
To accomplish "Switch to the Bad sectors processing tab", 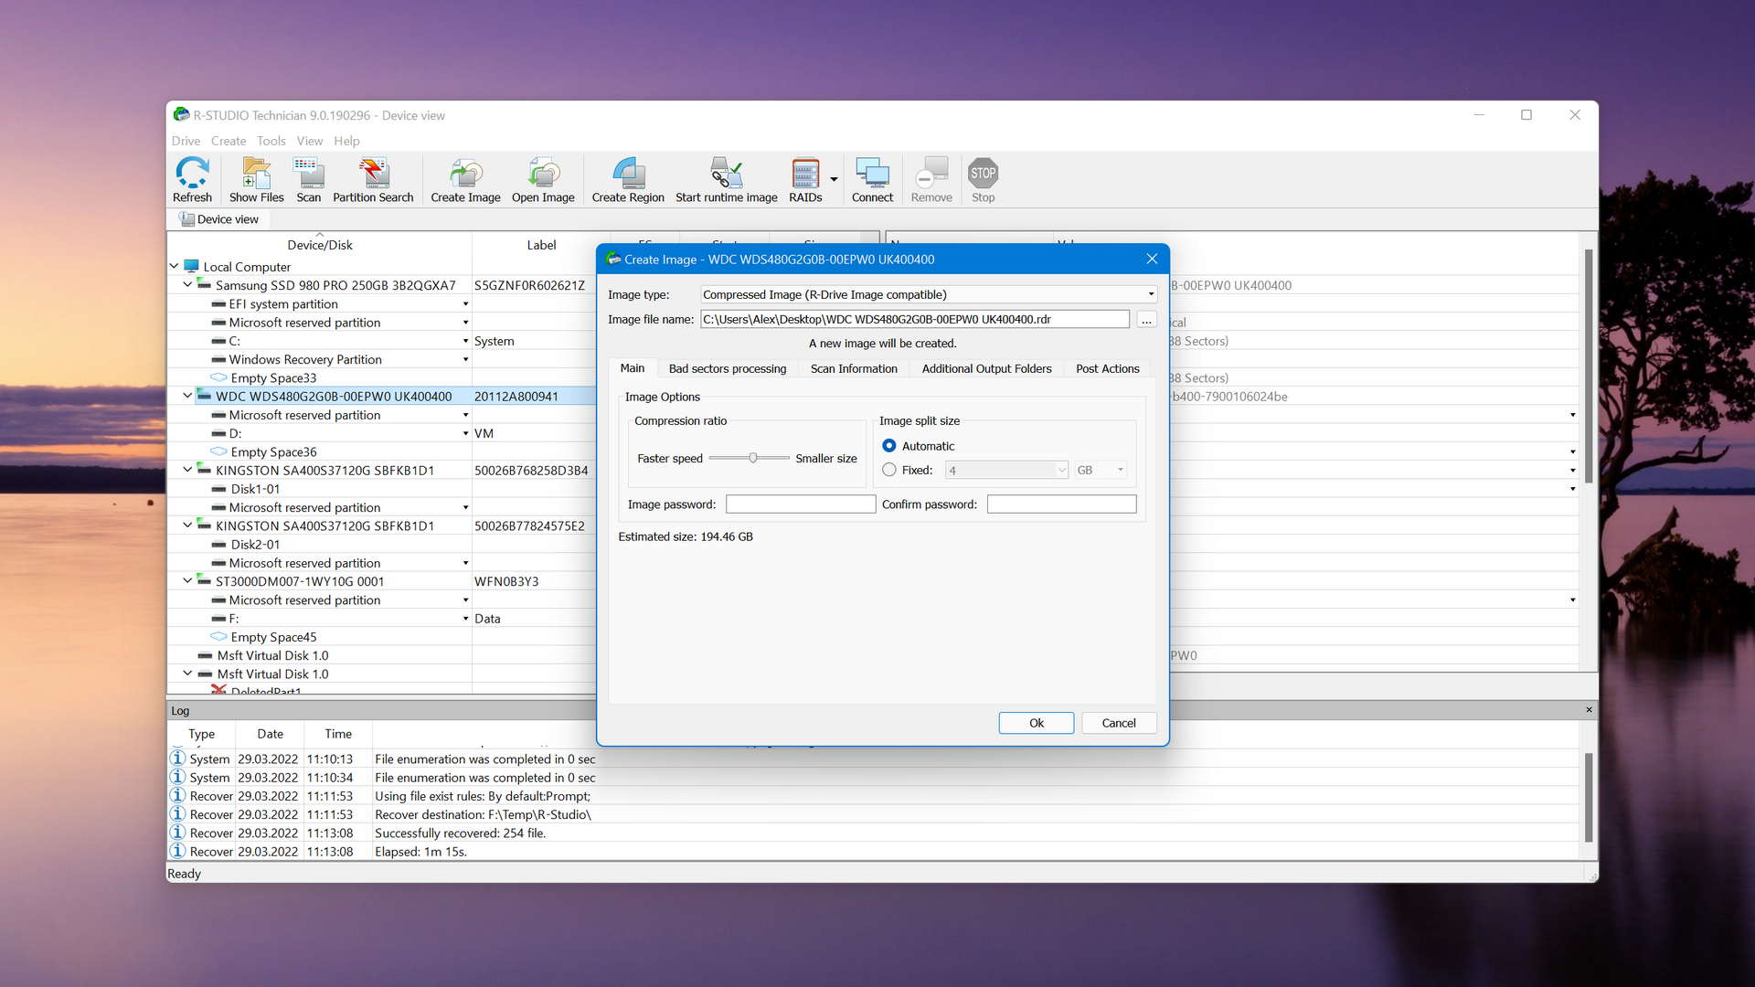I will (x=726, y=367).
